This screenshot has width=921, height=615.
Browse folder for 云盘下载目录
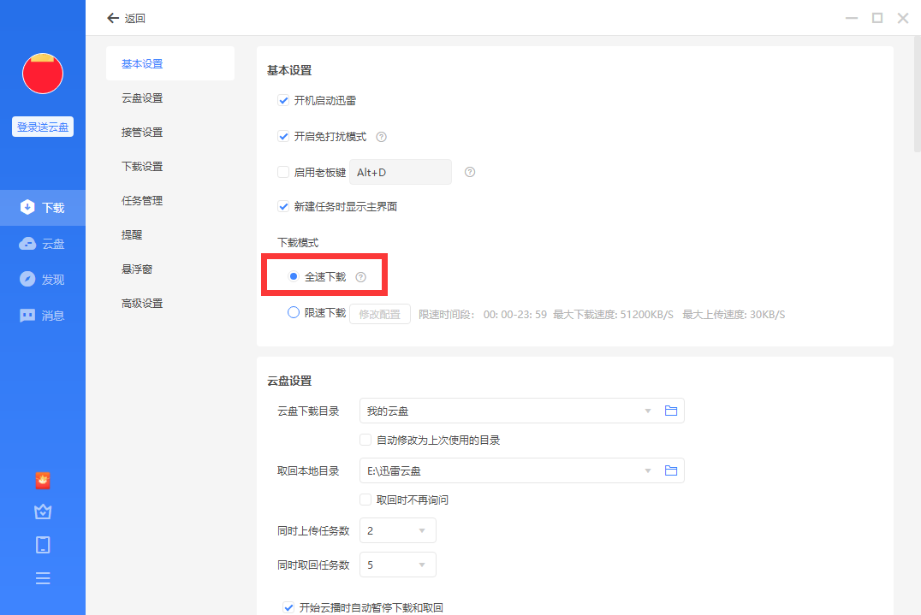click(671, 411)
